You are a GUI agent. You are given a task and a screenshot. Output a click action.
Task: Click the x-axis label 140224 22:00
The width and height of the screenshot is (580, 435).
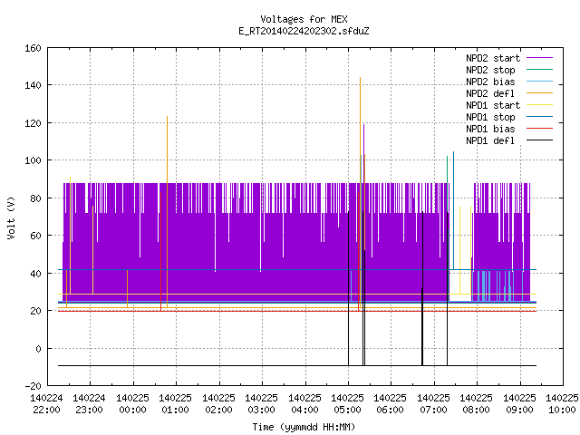[x=46, y=404]
